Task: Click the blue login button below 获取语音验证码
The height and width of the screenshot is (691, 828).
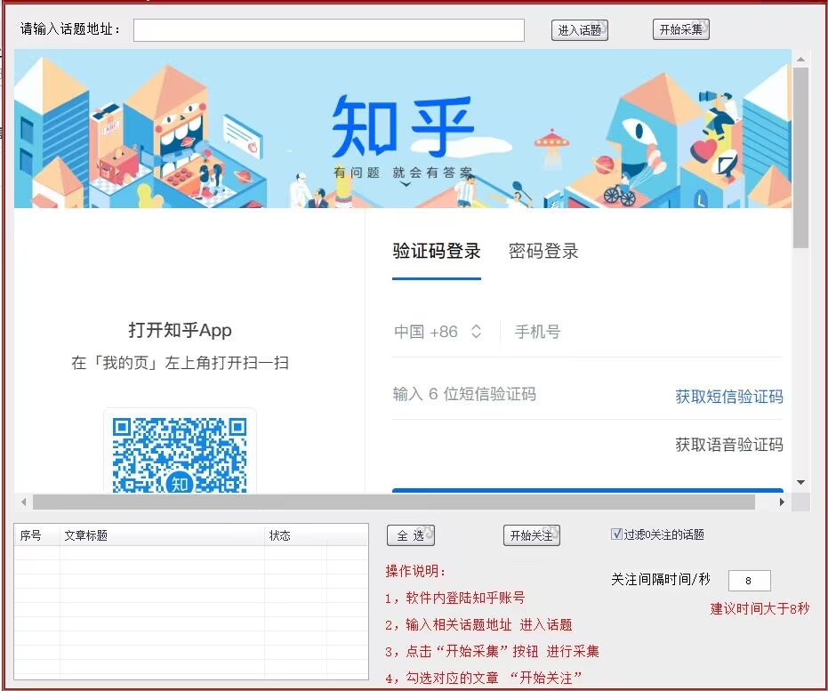Action: (587, 490)
